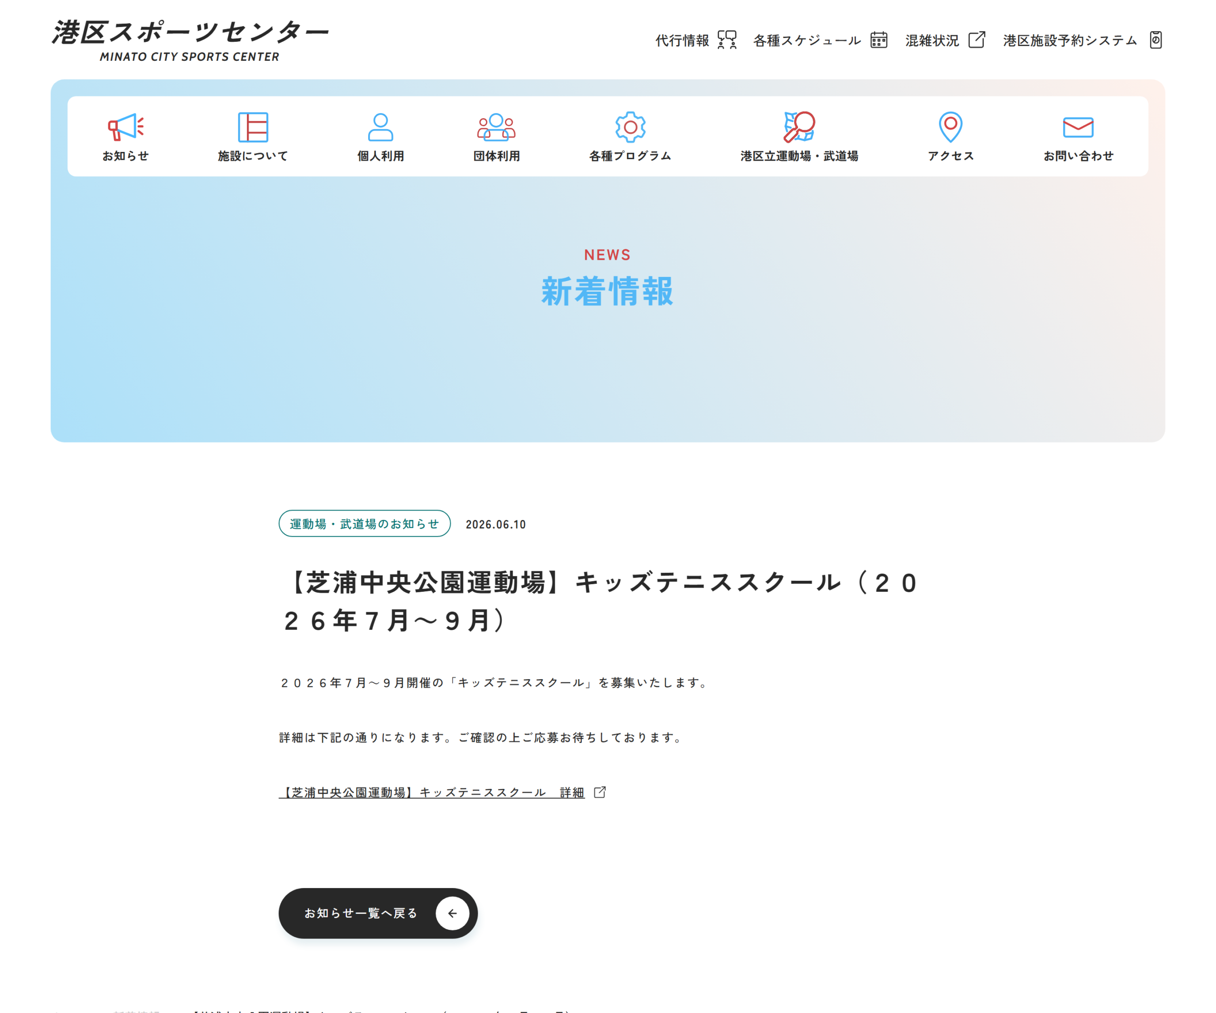This screenshot has height=1013, width=1216.
Task: Open the お問い合わせ menu label
Action: click(x=1078, y=156)
